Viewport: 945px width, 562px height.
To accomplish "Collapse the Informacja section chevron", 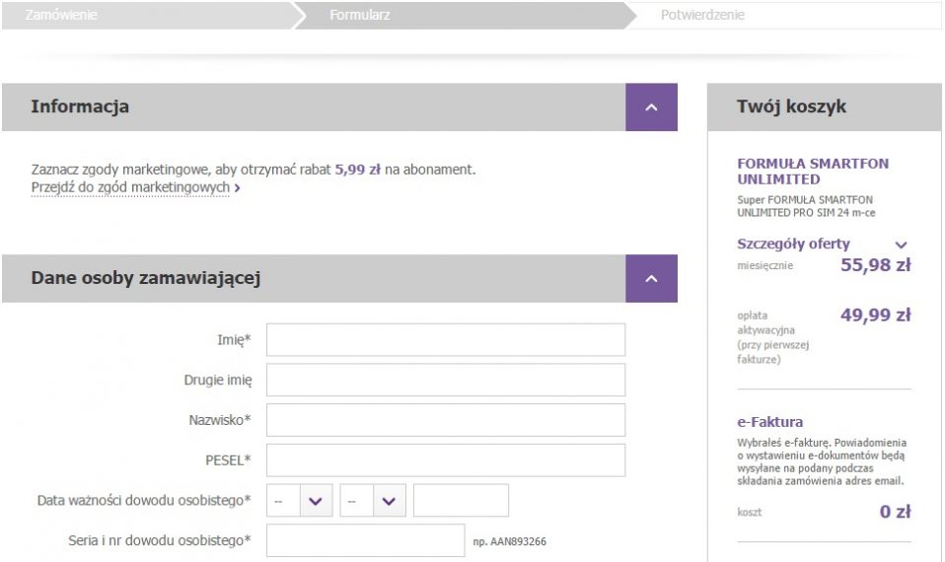I will 651,107.
